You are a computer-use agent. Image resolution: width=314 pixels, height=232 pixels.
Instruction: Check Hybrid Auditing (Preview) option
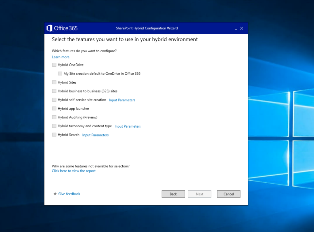click(x=54, y=117)
